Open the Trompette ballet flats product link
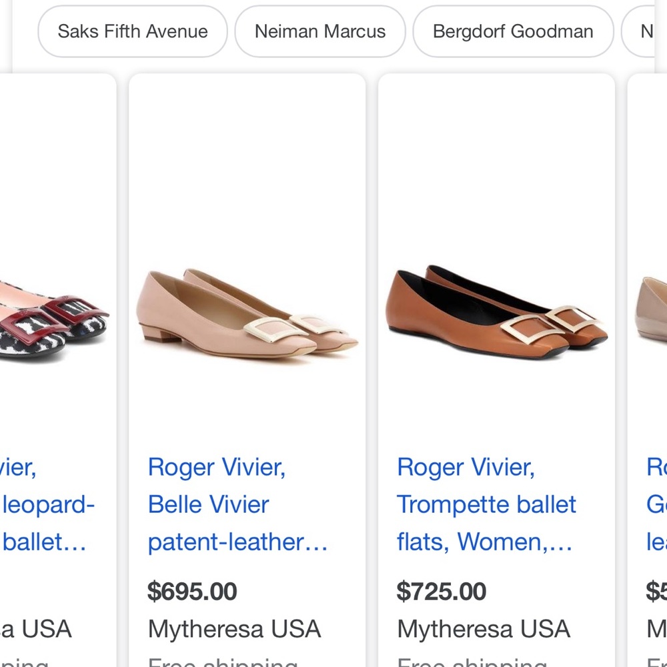 point(486,504)
